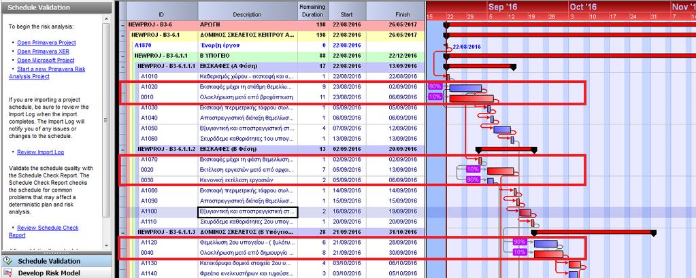The image size is (696, 278).
Task: Select A1120 blue Gantt bar
Action: 546,244
